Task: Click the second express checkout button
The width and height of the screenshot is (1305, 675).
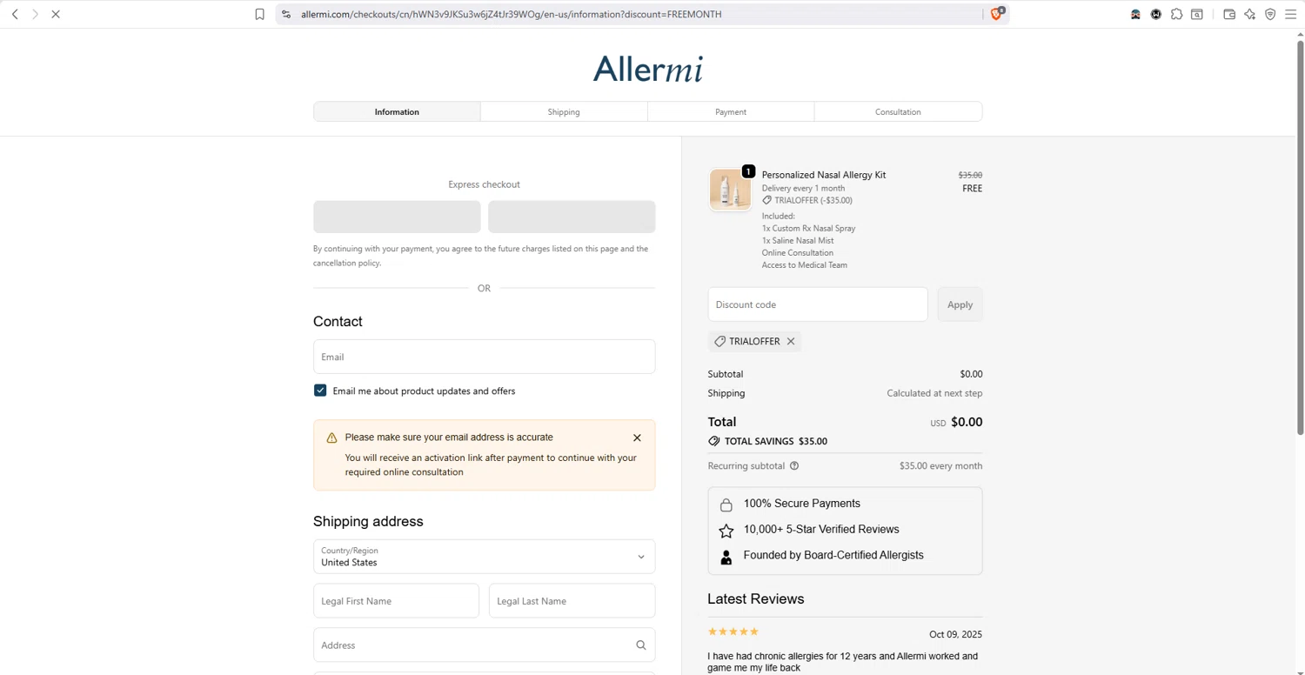Action: (x=572, y=217)
